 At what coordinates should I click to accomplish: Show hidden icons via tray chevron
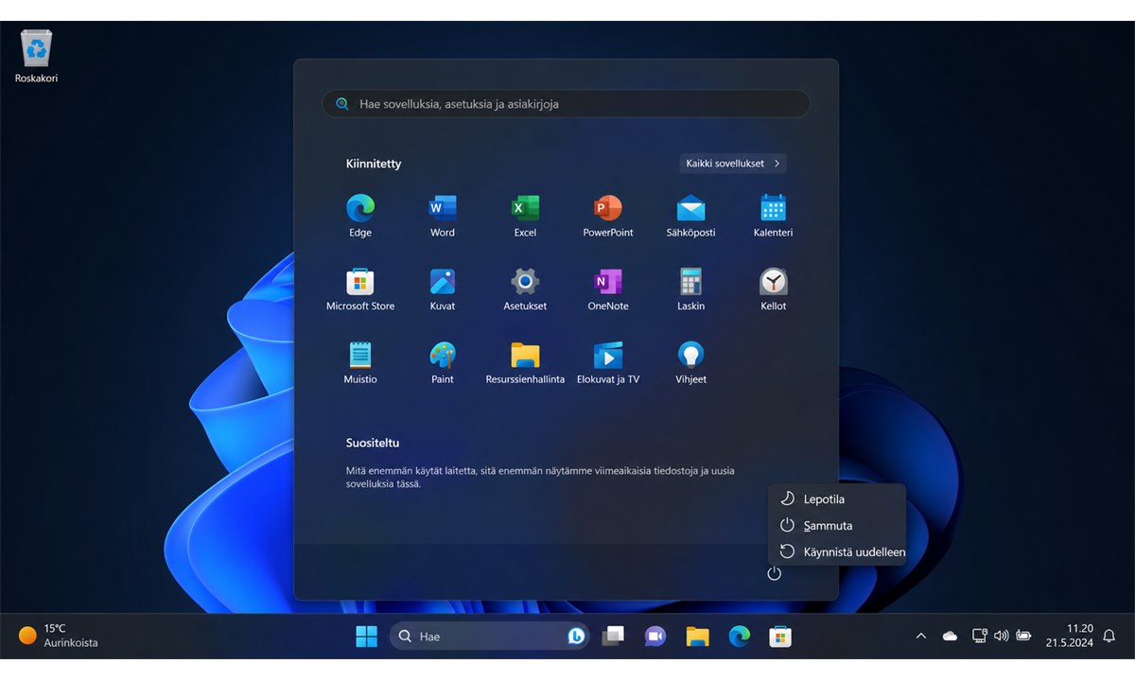(921, 637)
